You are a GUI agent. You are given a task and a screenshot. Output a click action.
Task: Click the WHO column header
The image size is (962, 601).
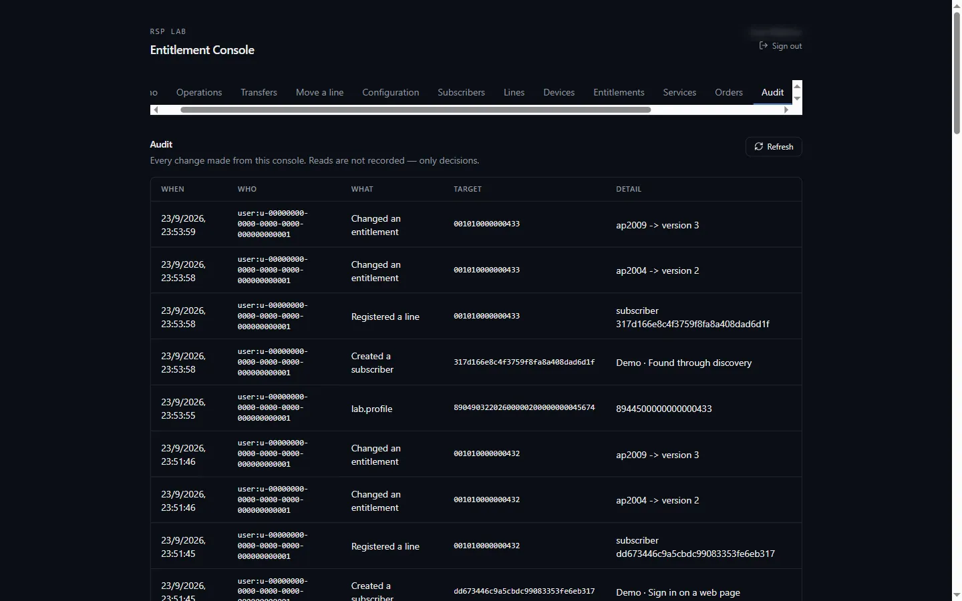pyautogui.click(x=247, y=189)
